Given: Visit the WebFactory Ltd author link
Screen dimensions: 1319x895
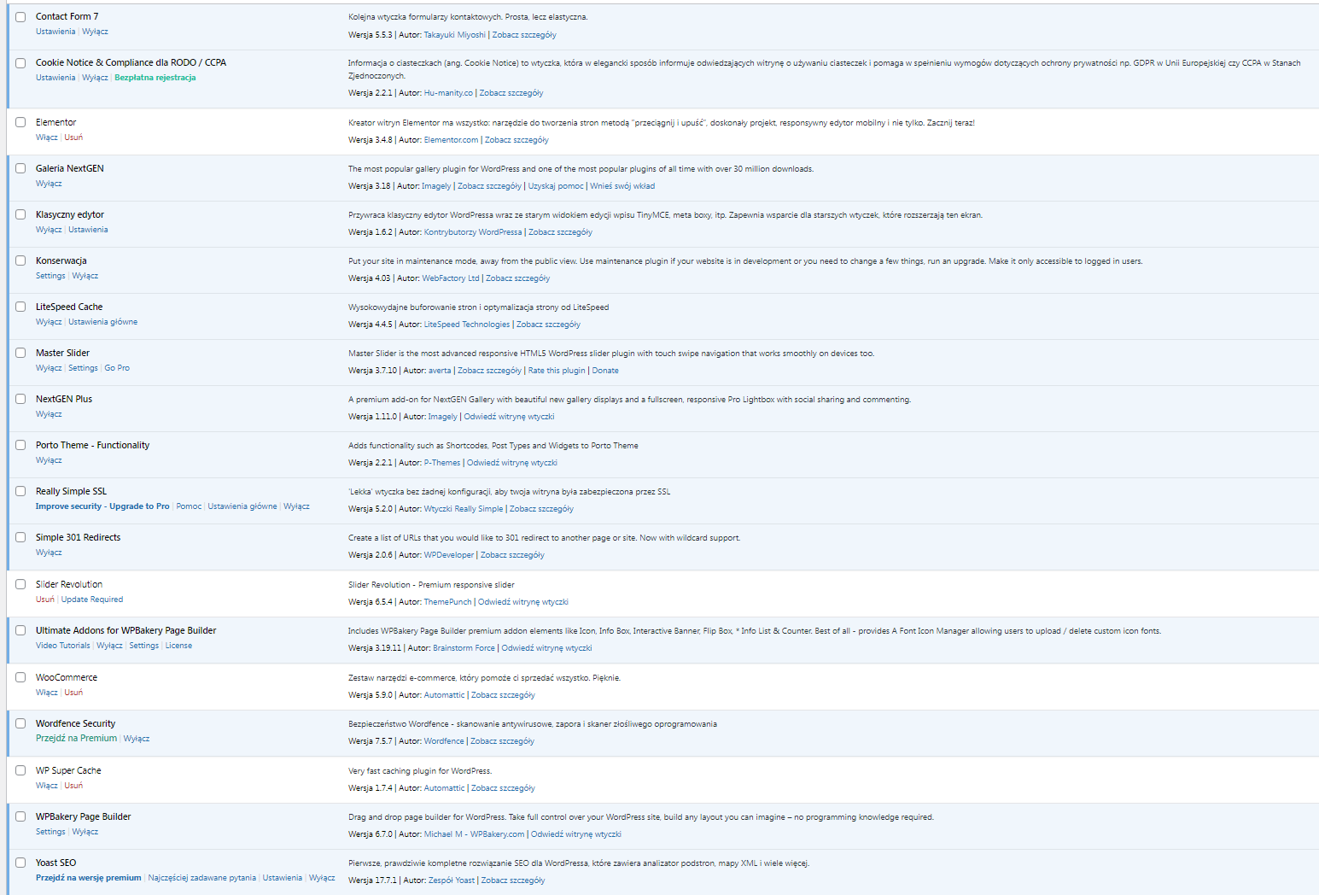Looking at the screenshot, I should coord(451,278).
